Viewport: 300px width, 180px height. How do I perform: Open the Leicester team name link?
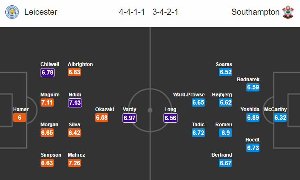tap(41, 12)
